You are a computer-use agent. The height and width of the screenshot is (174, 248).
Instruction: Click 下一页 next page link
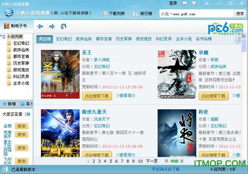point(152,161)
